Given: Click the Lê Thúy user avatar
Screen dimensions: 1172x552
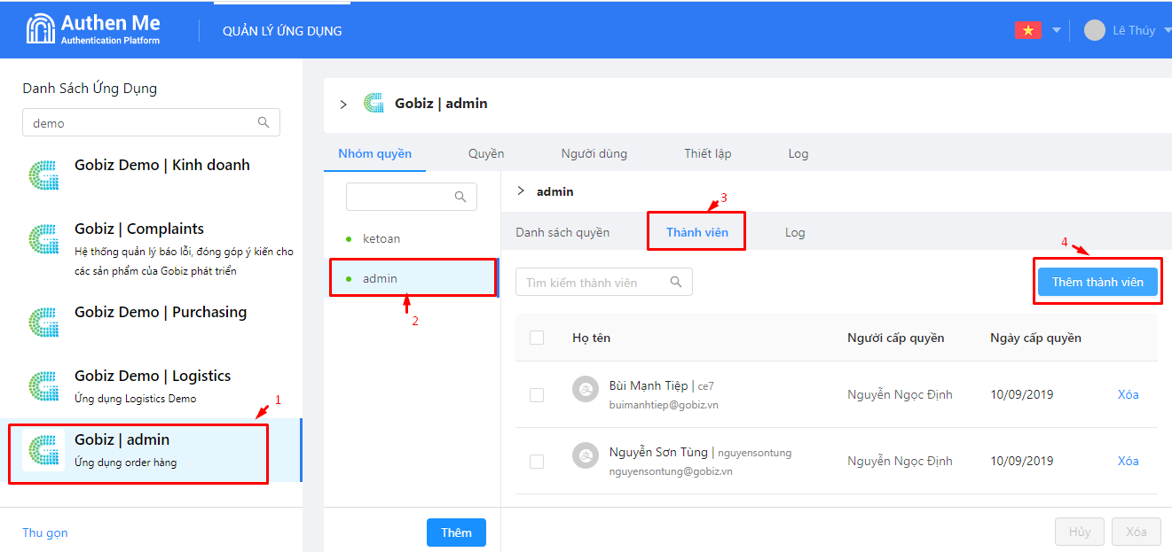Looking at the screenshot, I should (x=1095, y=30).
